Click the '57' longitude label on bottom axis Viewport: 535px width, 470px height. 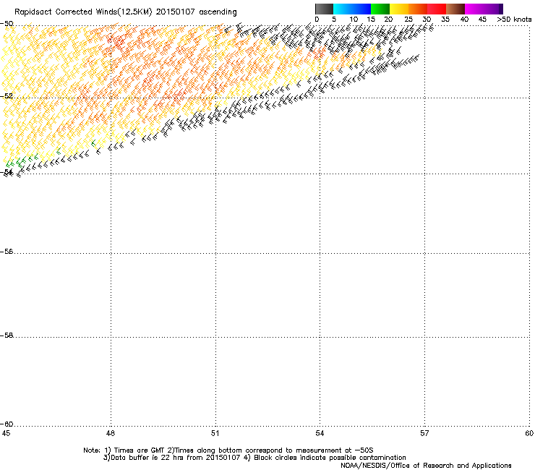click(424, 433)
